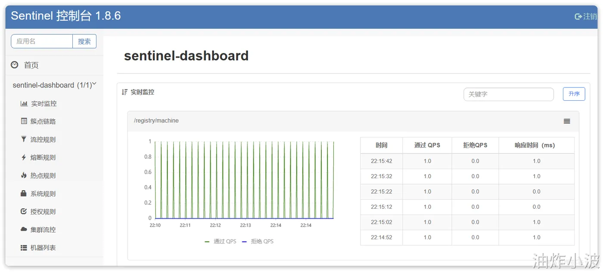
Task: Collapse the sentinel-dashboard app tree chevron
Action: point(94,84)
